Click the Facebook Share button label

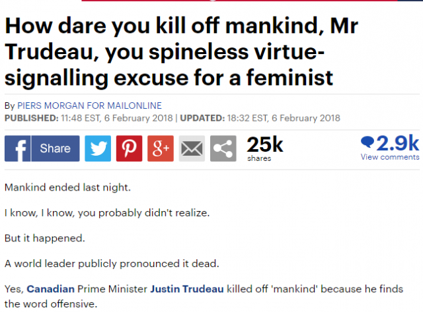56,148
